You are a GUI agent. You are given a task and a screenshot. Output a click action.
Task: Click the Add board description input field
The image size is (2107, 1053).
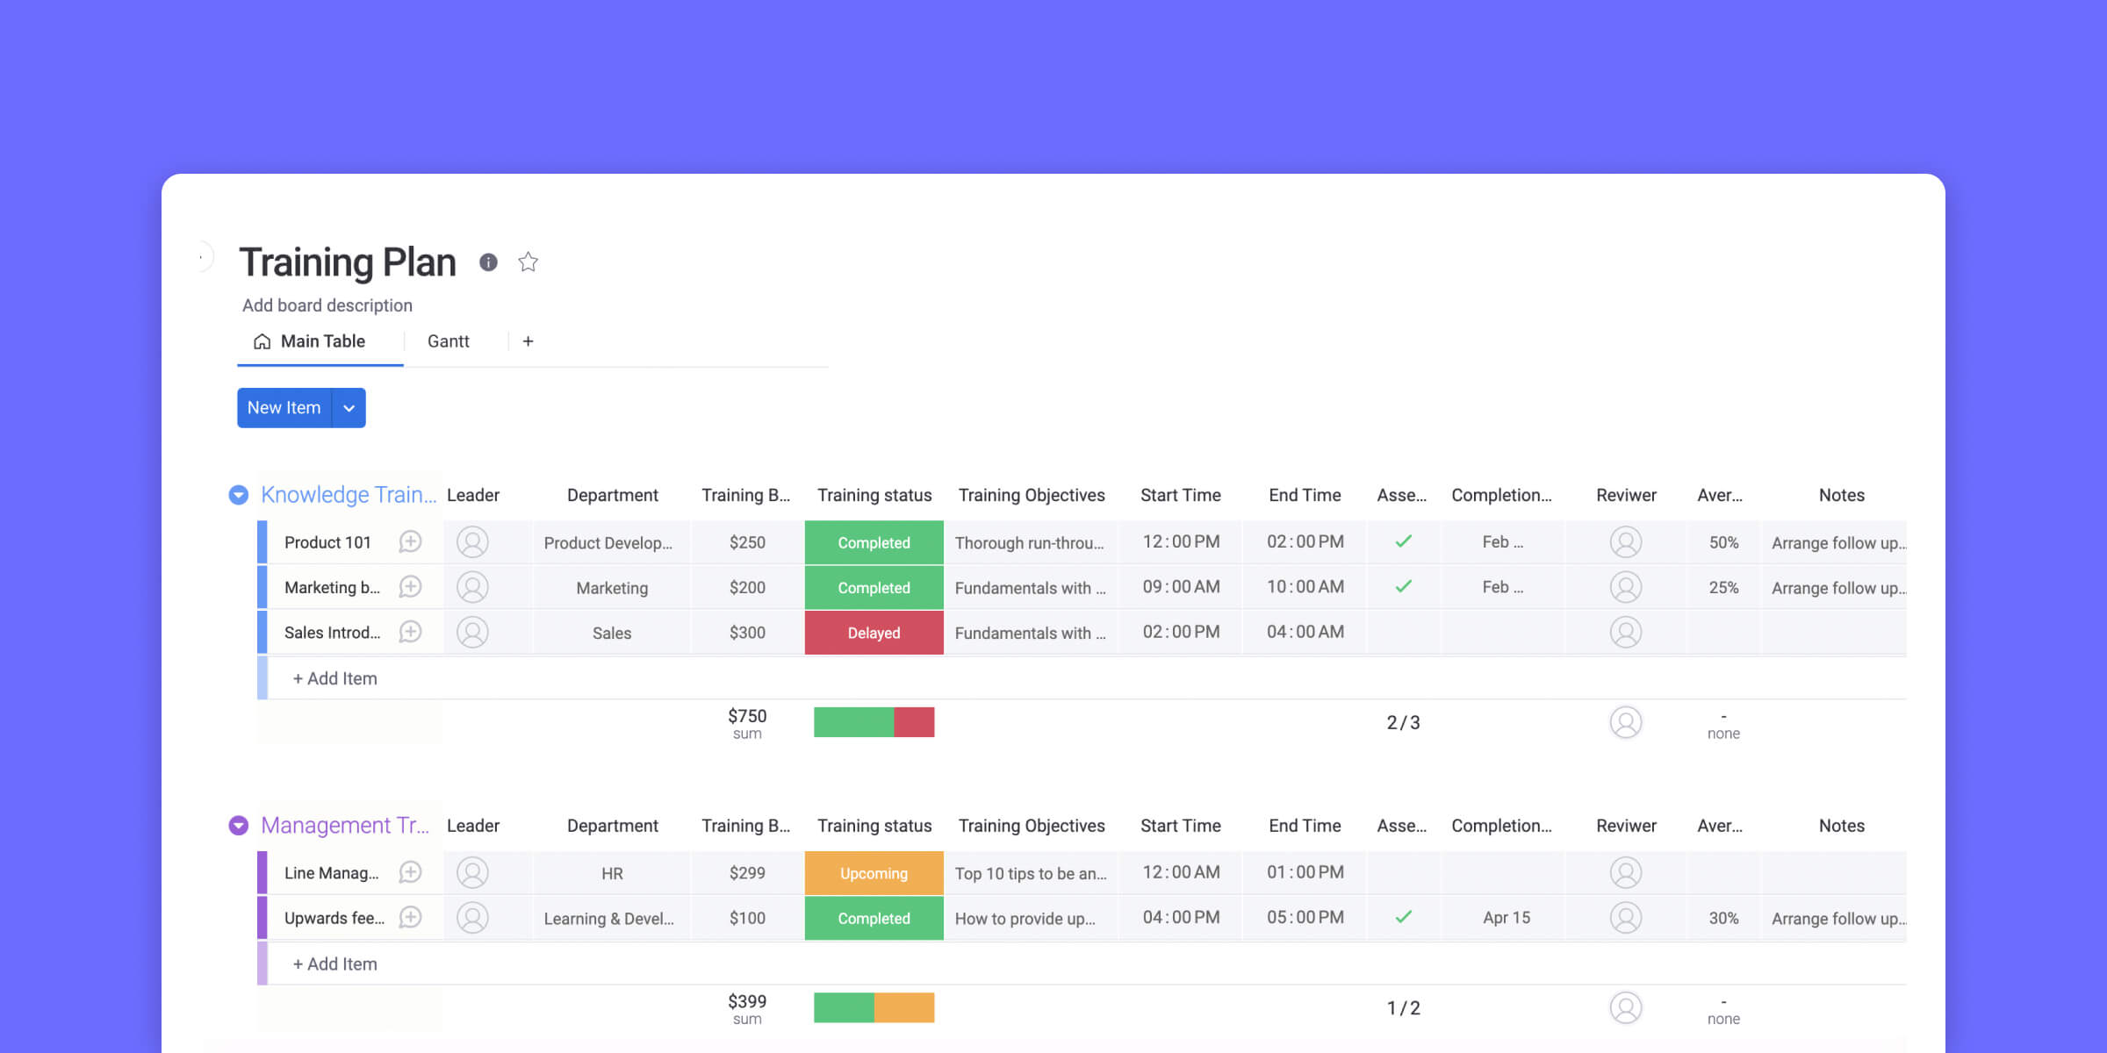[327, 304]
